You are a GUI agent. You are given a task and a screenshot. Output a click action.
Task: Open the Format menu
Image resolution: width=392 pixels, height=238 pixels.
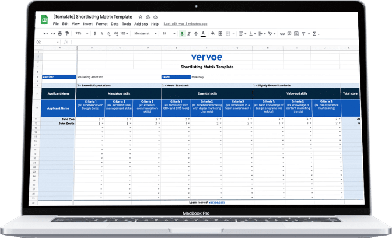101,24
